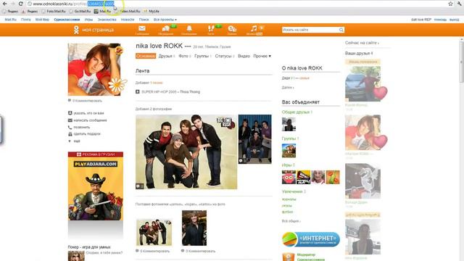
Task: Open SUPER HIP-HOP 2005 song link
Action: (x=171, y=92)
